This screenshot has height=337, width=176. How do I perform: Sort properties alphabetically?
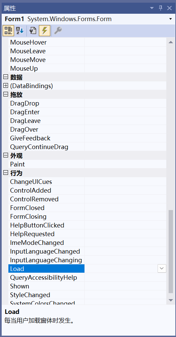pyautogui.click(x=20, y=30)
